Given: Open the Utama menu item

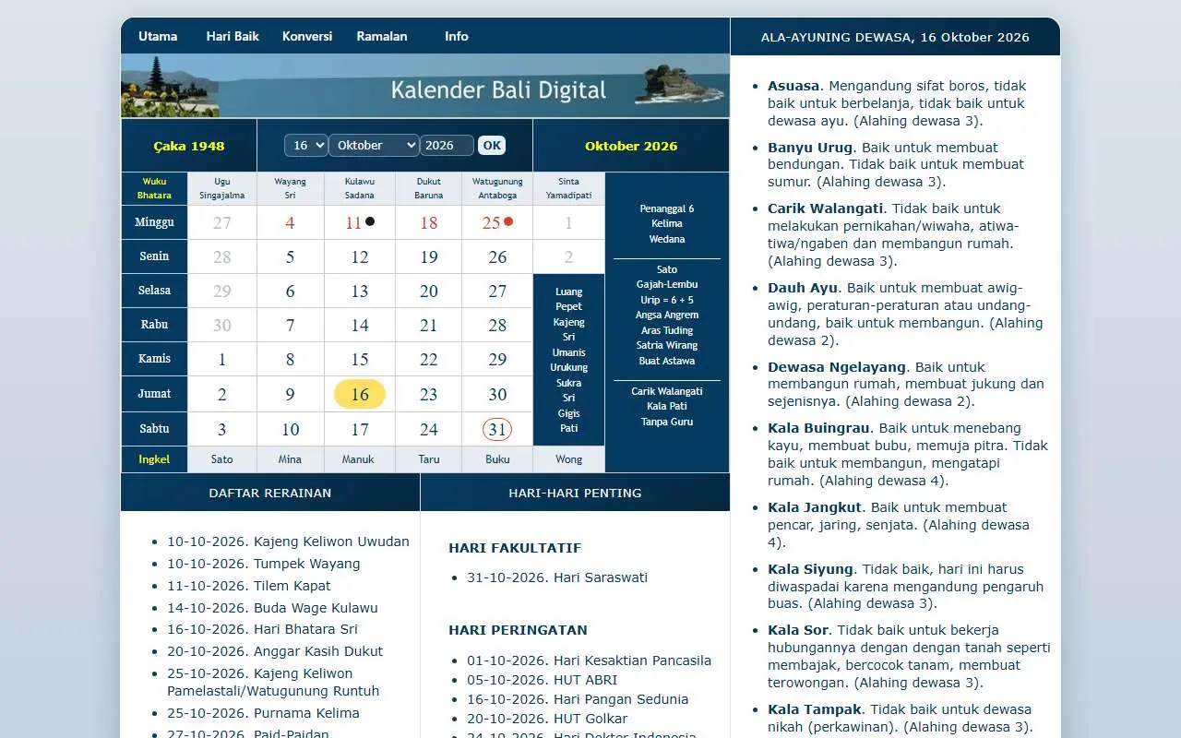Looking at the screenshot, I should [158, 36].
